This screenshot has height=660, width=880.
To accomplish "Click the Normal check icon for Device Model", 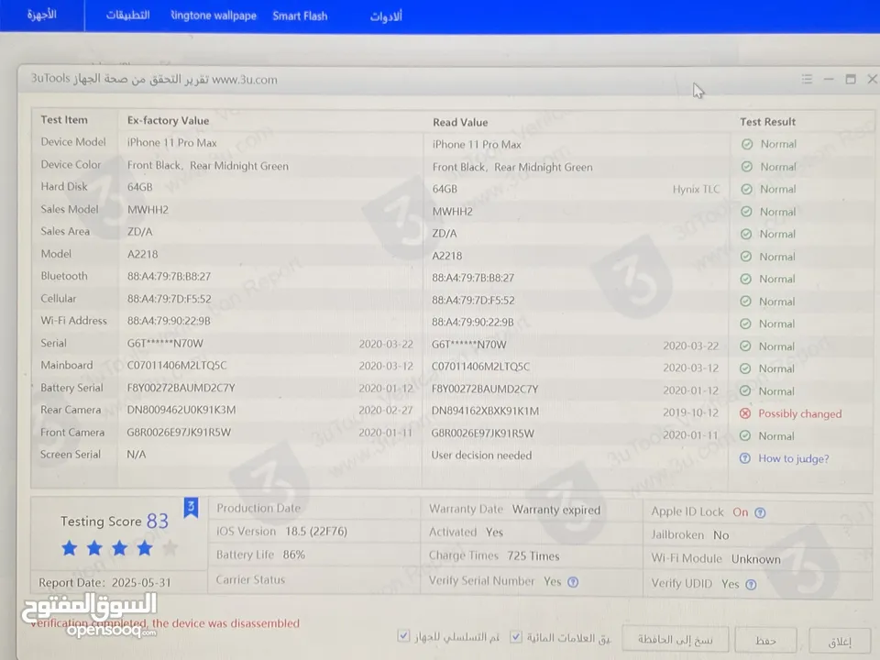I will pyautogui.click(x=747, y=144).
